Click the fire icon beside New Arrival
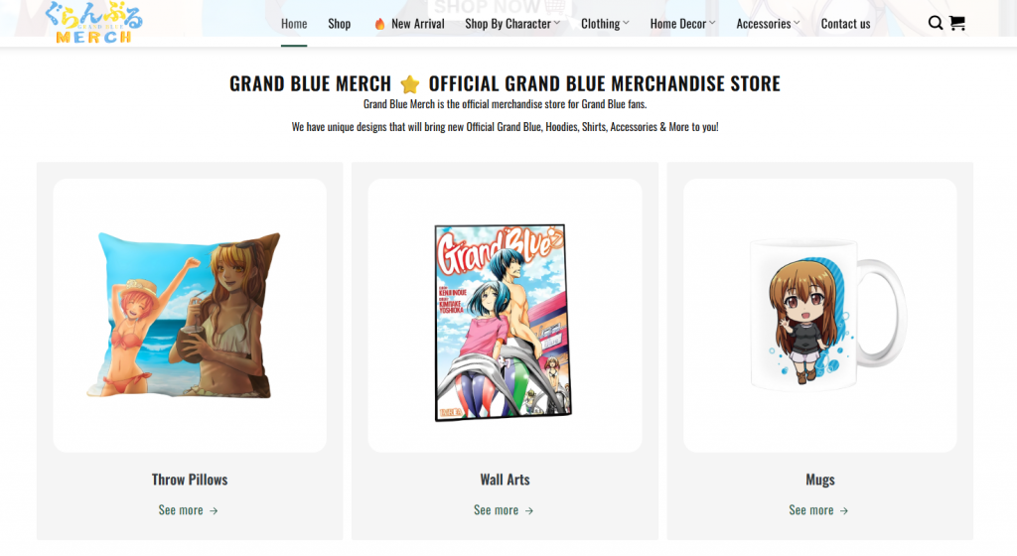This screenshot has width=1017, height=556. 379,24
